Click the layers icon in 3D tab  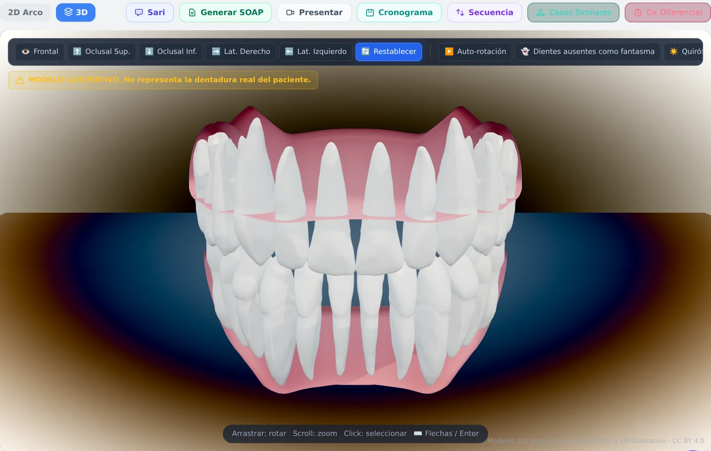pos(68,12)
